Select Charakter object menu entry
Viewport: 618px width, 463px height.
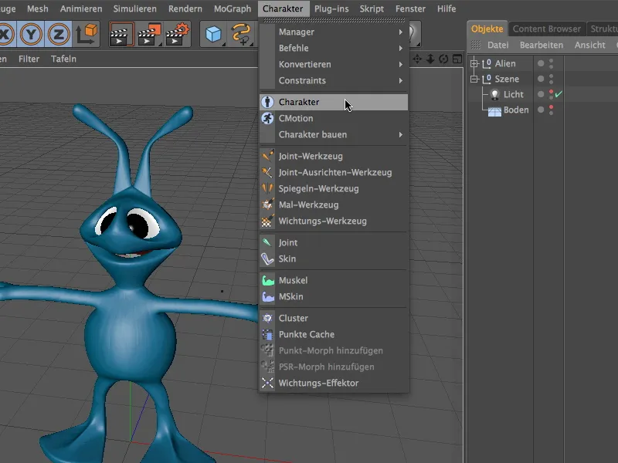tap(334, 102)
